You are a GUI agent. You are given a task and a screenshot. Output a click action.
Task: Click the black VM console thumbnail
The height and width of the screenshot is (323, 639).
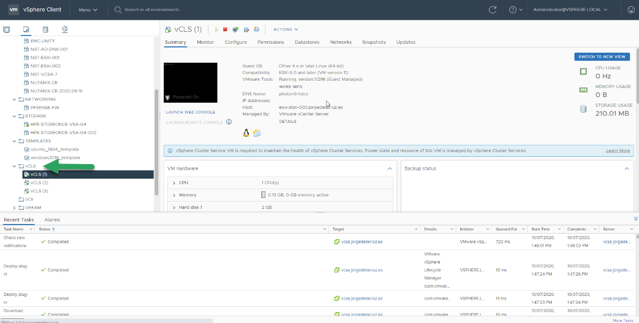tap(190, 82)
